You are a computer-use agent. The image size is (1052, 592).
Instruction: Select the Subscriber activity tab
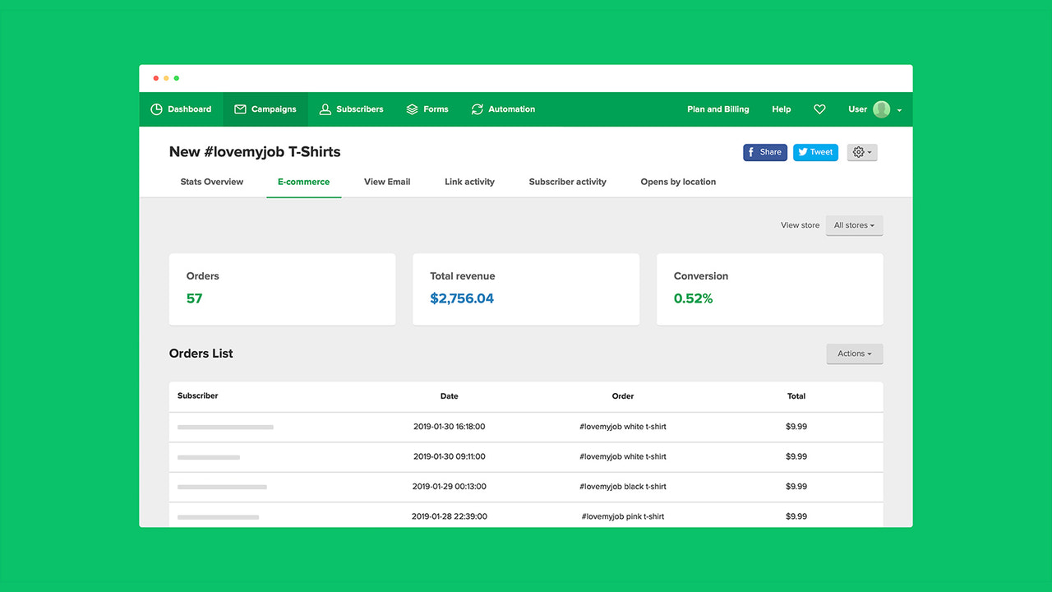(x=567, y=182)
